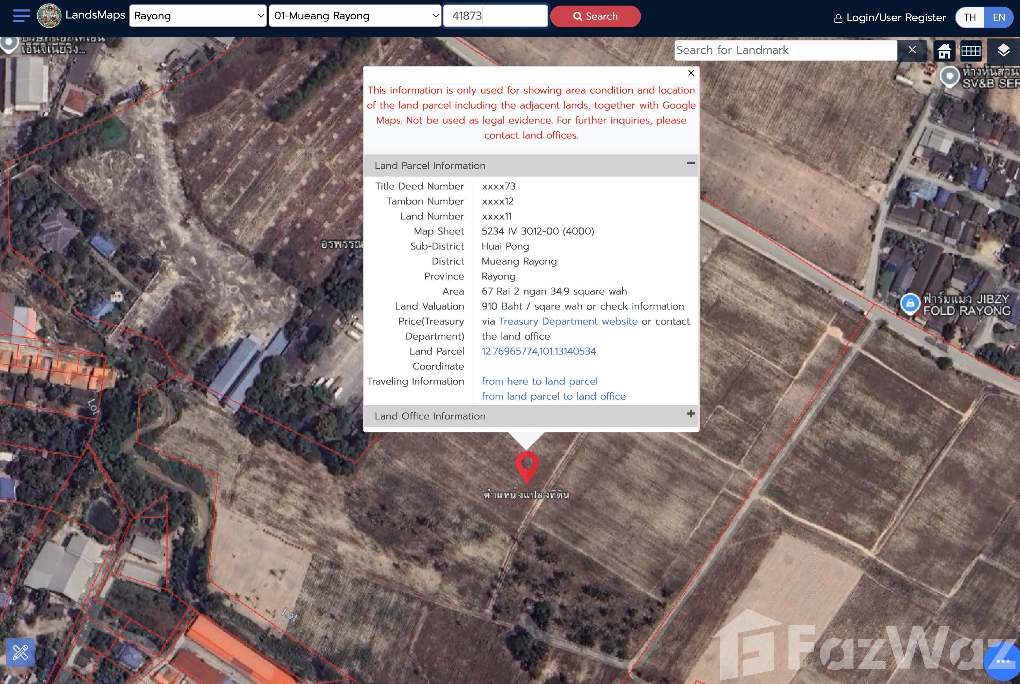This screenshot has height=684, width=1020.
Task: Open the Rayong province dropdown
Action: point(198,16)
